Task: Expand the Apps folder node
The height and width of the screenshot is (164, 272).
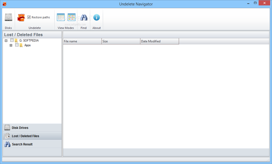Action: pyautogui.click(x=11, y=45)
